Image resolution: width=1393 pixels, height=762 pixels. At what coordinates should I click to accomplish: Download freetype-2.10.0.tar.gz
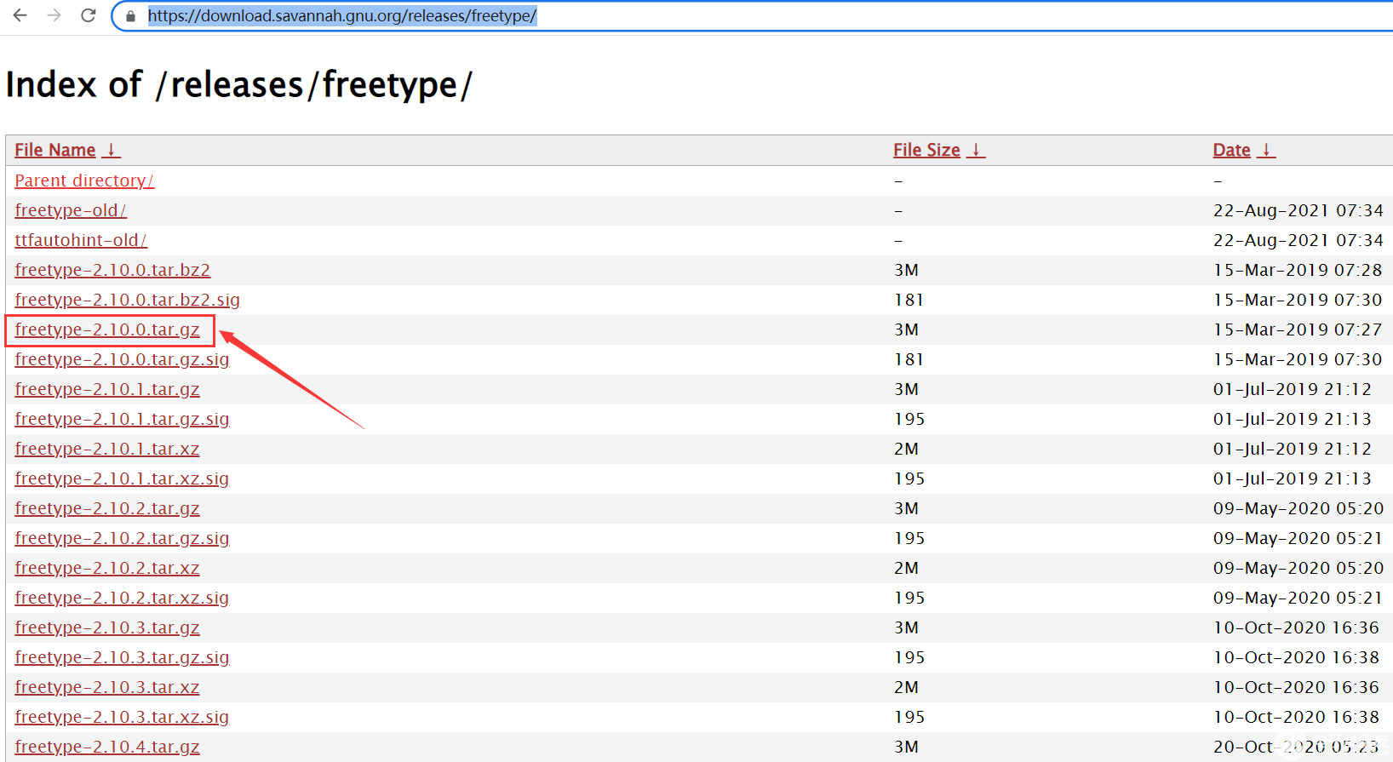coord(107,329)
